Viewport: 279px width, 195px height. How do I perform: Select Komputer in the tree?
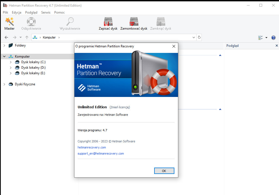(22, 57)
